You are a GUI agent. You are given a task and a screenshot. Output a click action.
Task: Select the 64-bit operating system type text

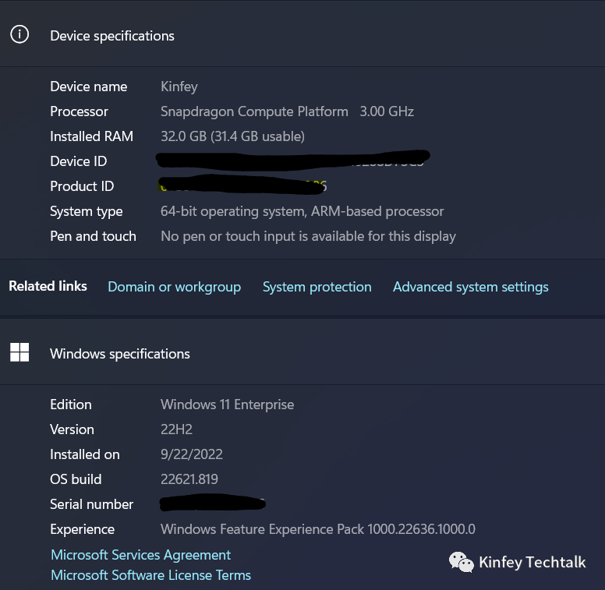[x=302, y=211]
